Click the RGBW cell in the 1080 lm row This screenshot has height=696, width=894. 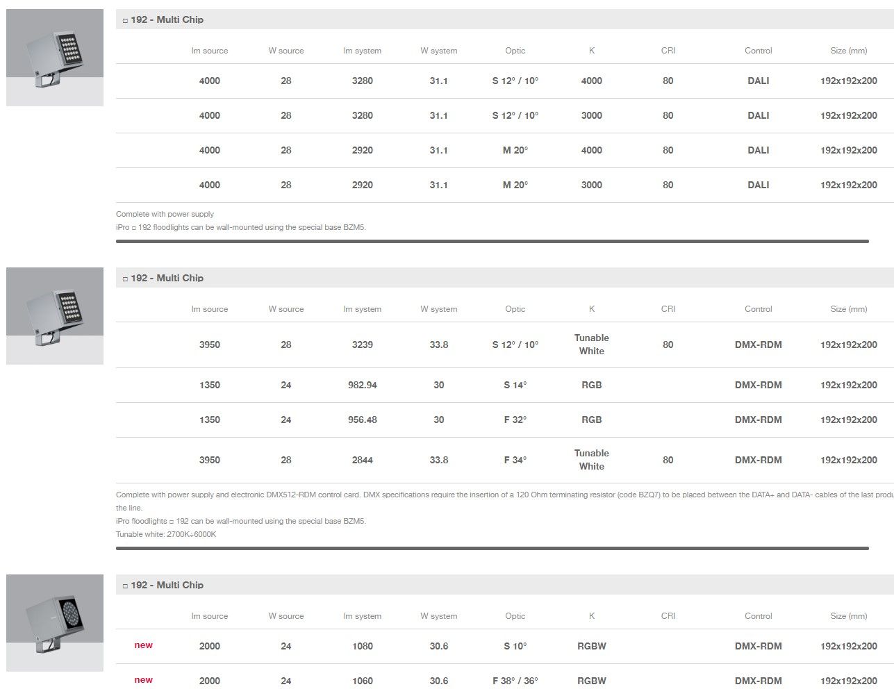(591, 646)
